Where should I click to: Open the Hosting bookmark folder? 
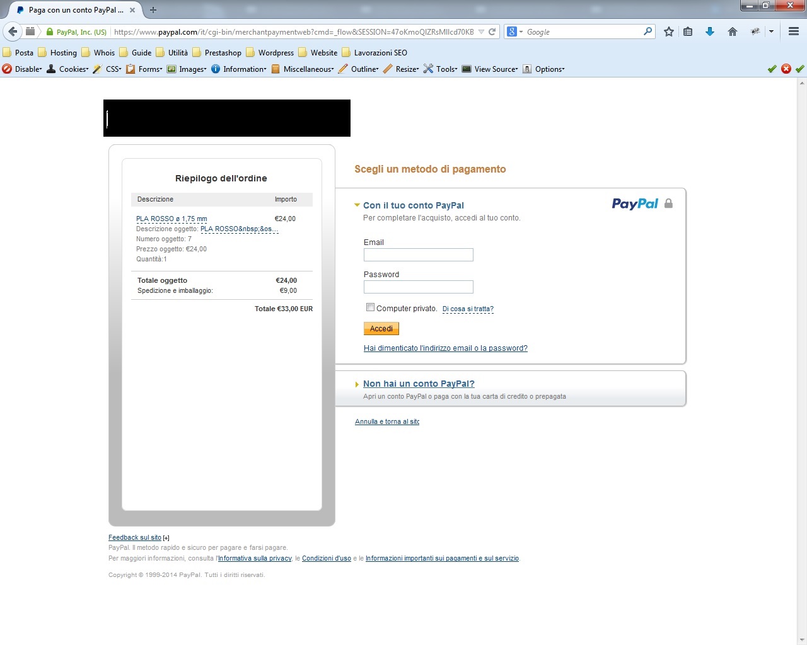point(57,52)
